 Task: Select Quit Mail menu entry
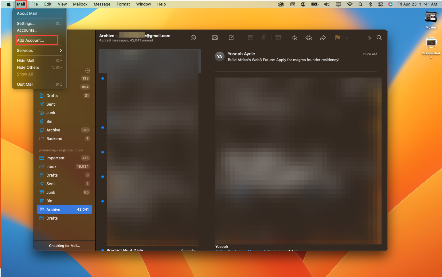25,84
